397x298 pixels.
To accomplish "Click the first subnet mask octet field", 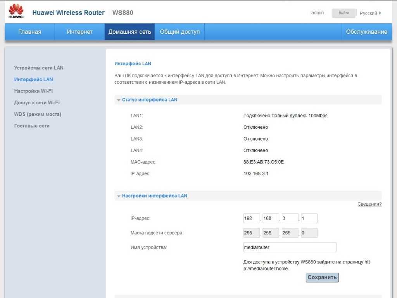I will click(x=252, y=233).
